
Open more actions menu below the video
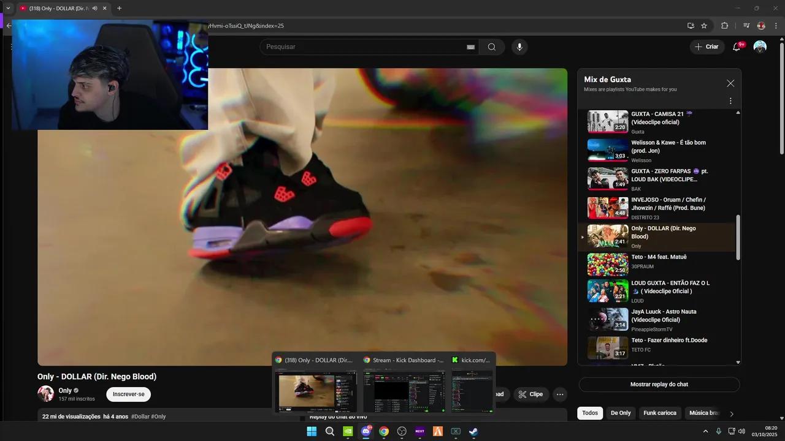click(x=560, y=394)
